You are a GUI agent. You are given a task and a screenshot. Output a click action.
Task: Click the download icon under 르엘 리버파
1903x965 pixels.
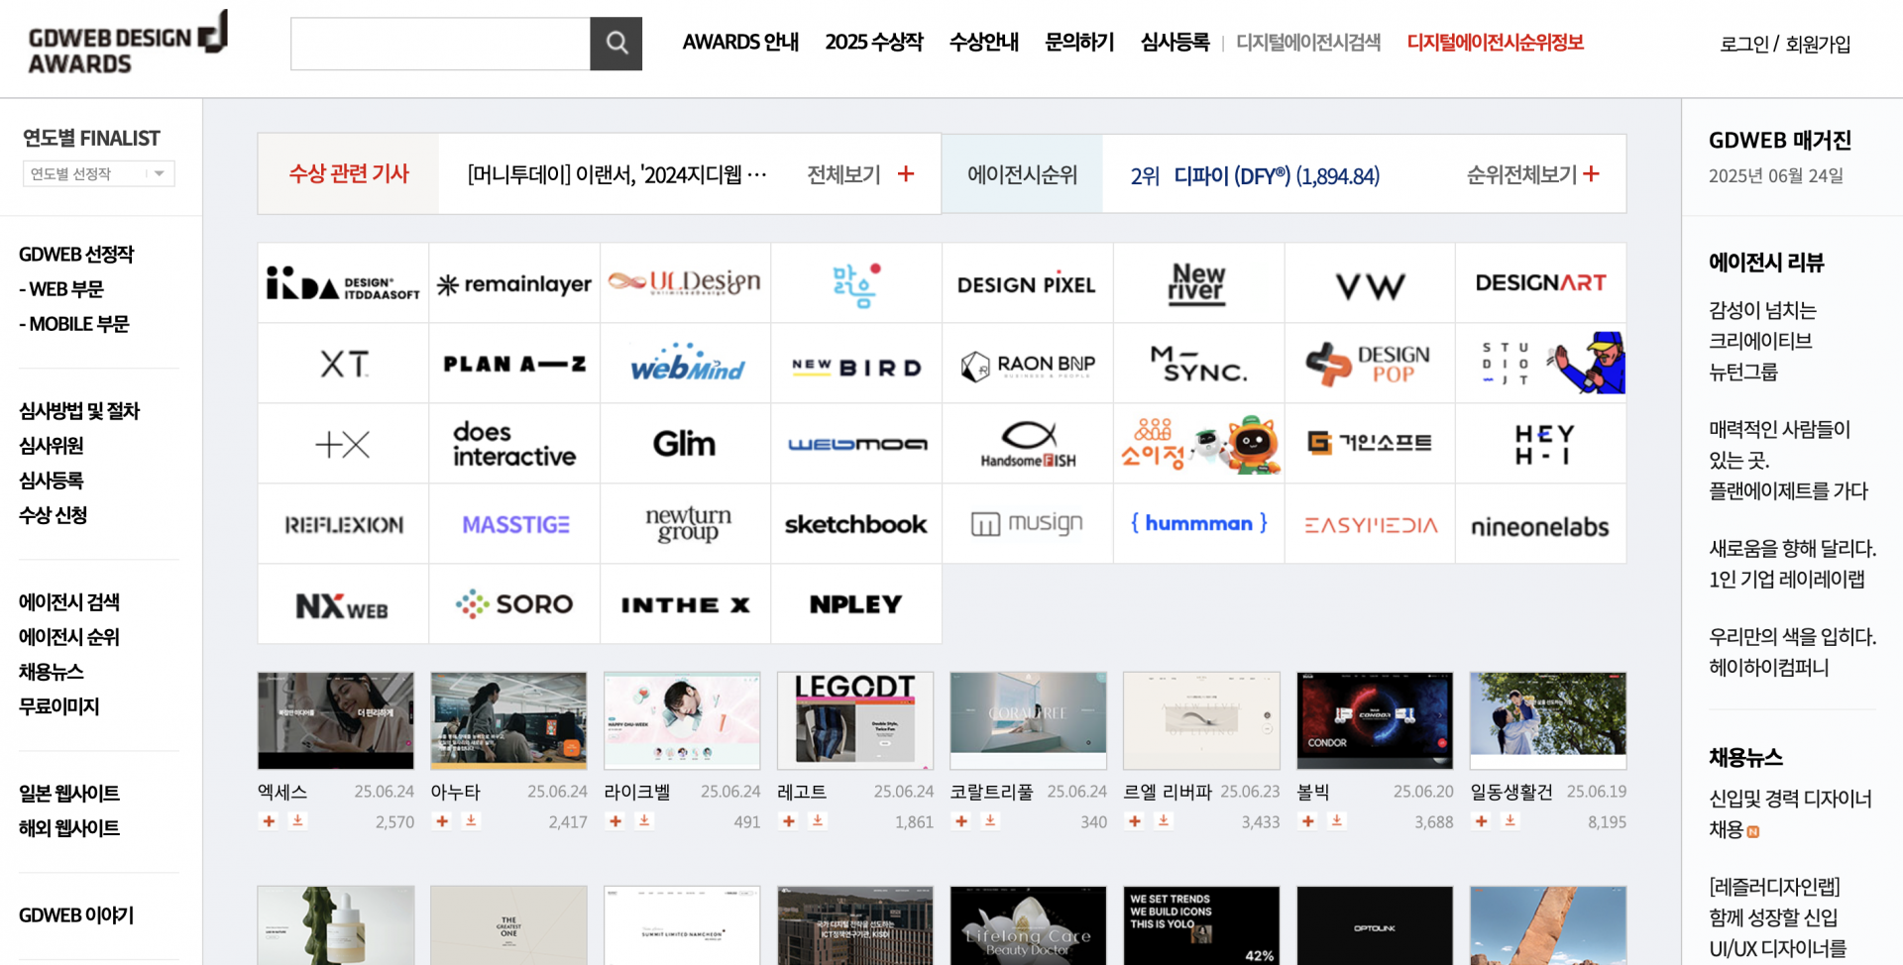[x=1164, y=821]
